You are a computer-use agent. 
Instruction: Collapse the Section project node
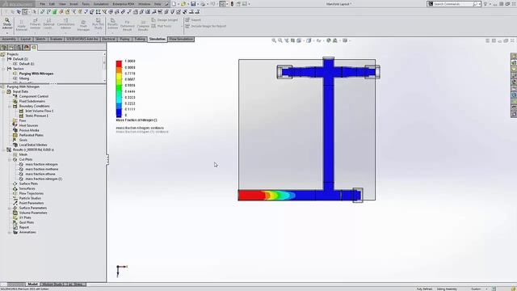[3, 69]
